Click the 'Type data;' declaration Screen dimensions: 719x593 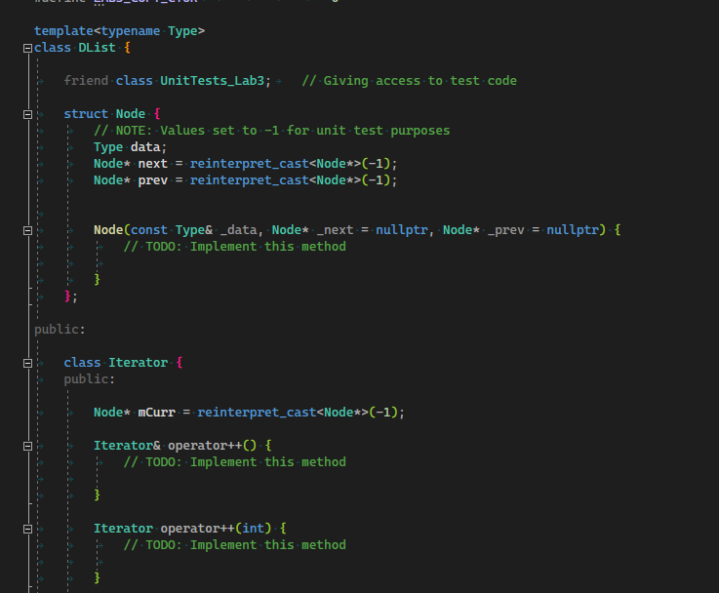tap(130, 147)
